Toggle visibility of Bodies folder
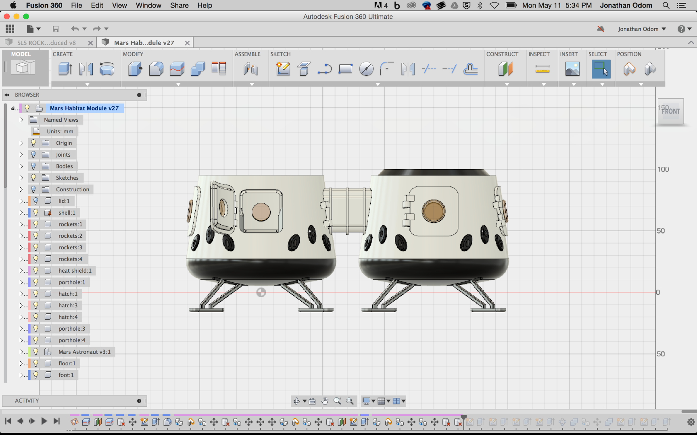Screen dimensions: 697x435 point(33,166)
